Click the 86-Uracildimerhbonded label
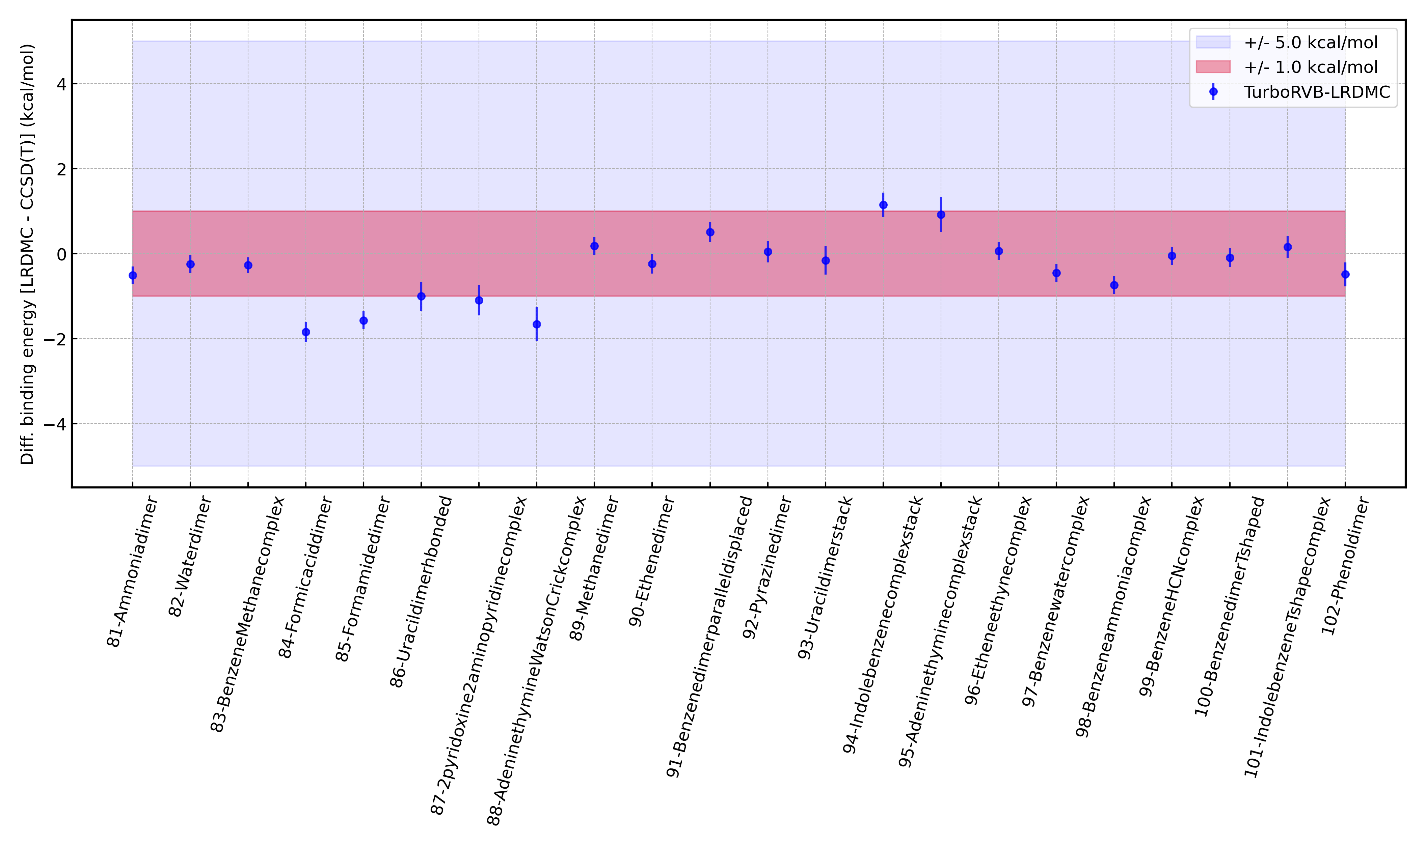The image size is (1426, 847). coord(421,592)
